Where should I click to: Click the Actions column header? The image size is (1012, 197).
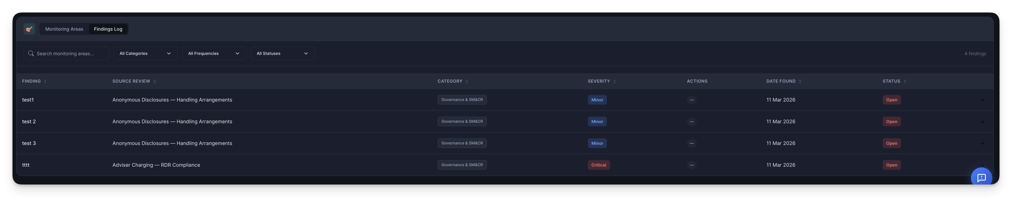697,82
